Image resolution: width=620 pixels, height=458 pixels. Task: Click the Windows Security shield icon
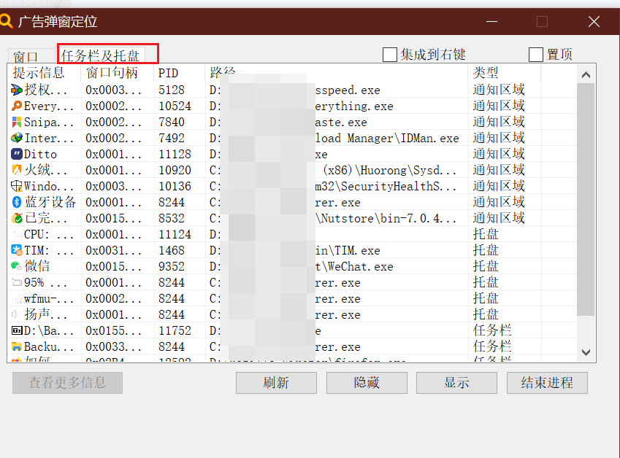(17, 186)
